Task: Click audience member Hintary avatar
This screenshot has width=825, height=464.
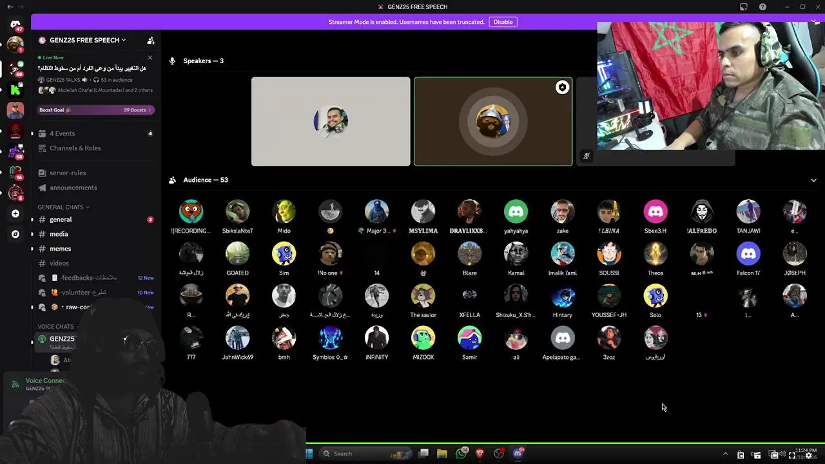Action: pyautogui.click(x=563, y=296)
